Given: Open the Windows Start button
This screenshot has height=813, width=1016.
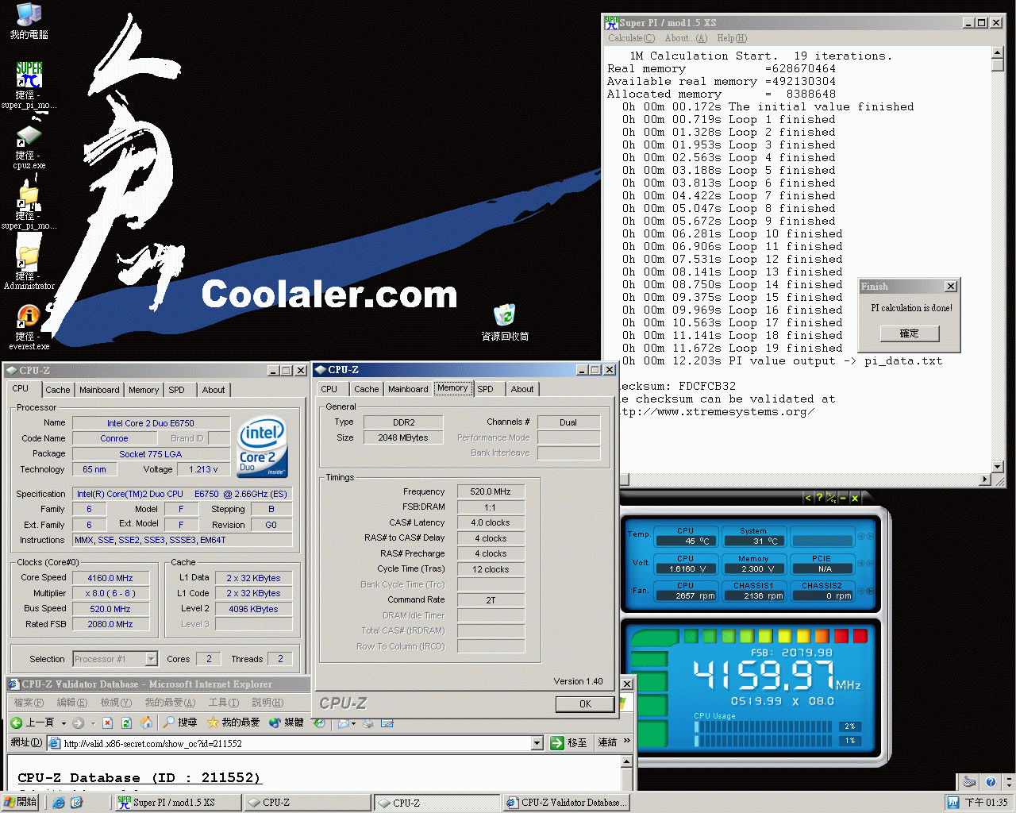Looking at the screenshot, I should (20, 803).
